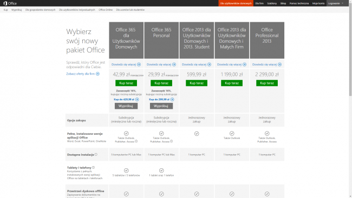Select the Office 365 dla Użytkowników Domowych header

tap(126, 41)
